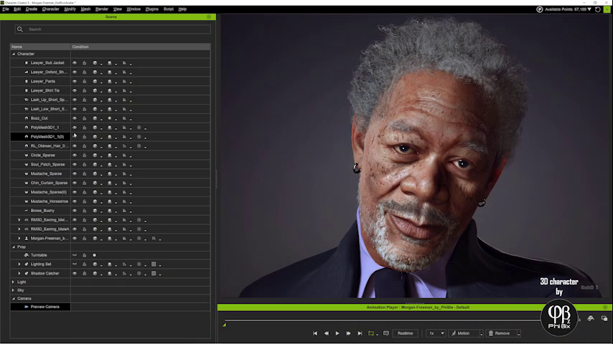Click the square icon on Shadow Catcher row
The height and width of the screenshot is (344, 613).
(154, 274)
